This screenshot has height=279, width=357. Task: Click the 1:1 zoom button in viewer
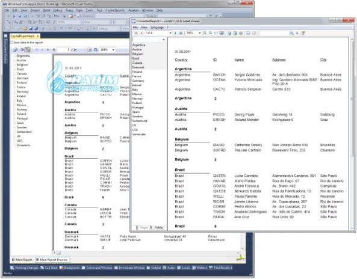[x=216, y=33]
